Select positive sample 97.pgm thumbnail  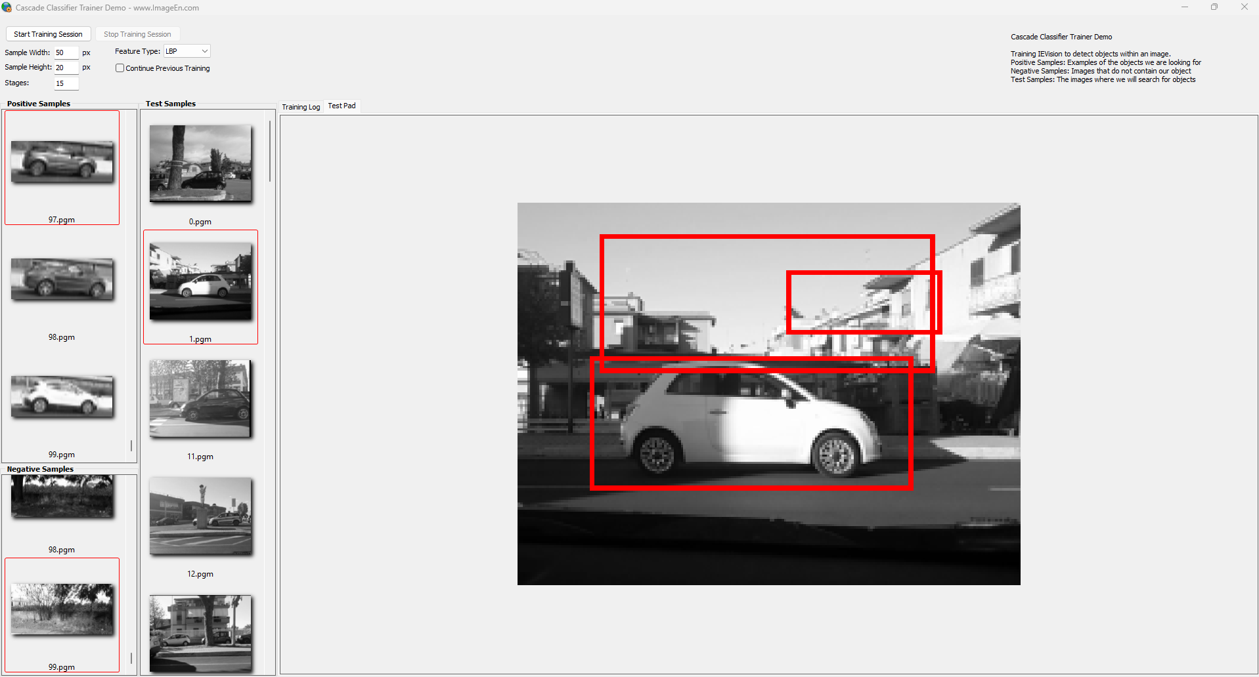coord(62,161)
